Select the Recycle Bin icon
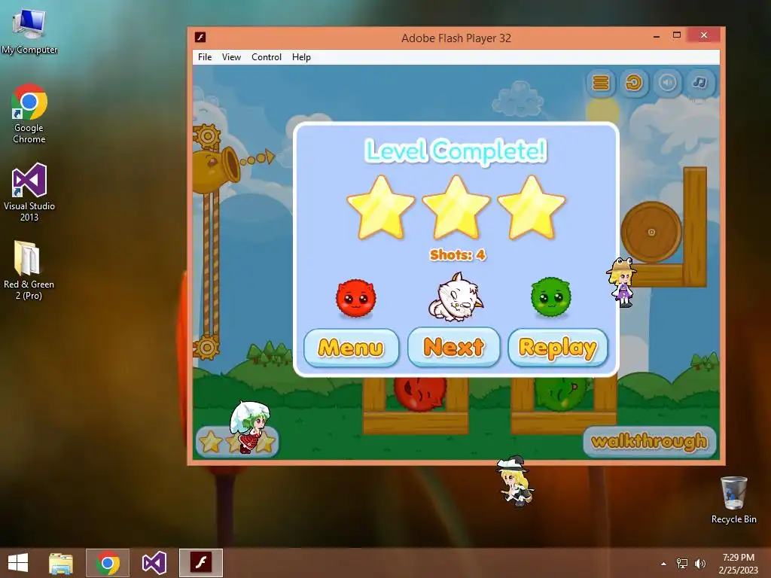The width and height of the screenshot is (771, 578). [x=733, y=500]
